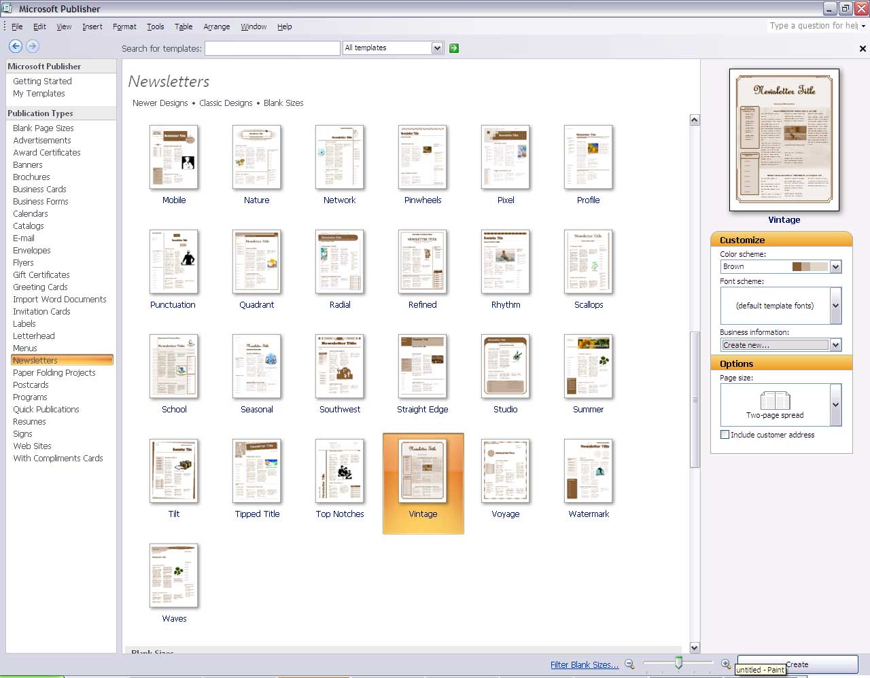
Task: Choose the Studio newsletter design
Action: [x=505, y=367]
